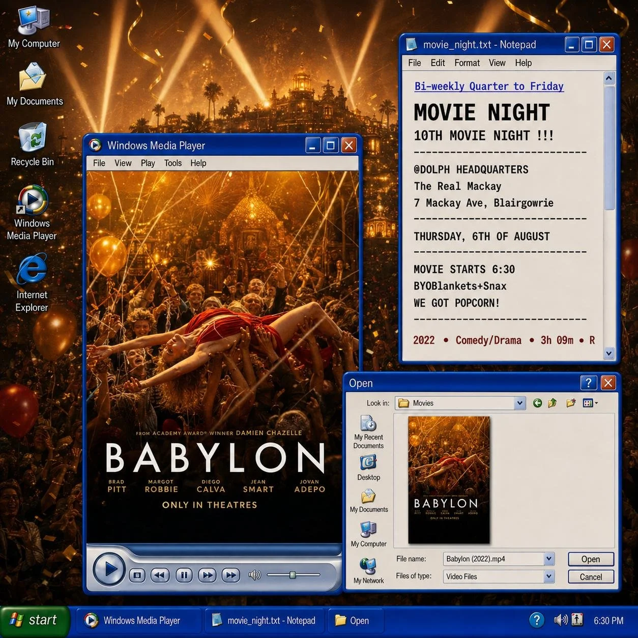The height and width of the screenshot is (638, 638).
Task: Select Babylon poster thumbnail in Open dialog
Action: click(x=449, y=480)
